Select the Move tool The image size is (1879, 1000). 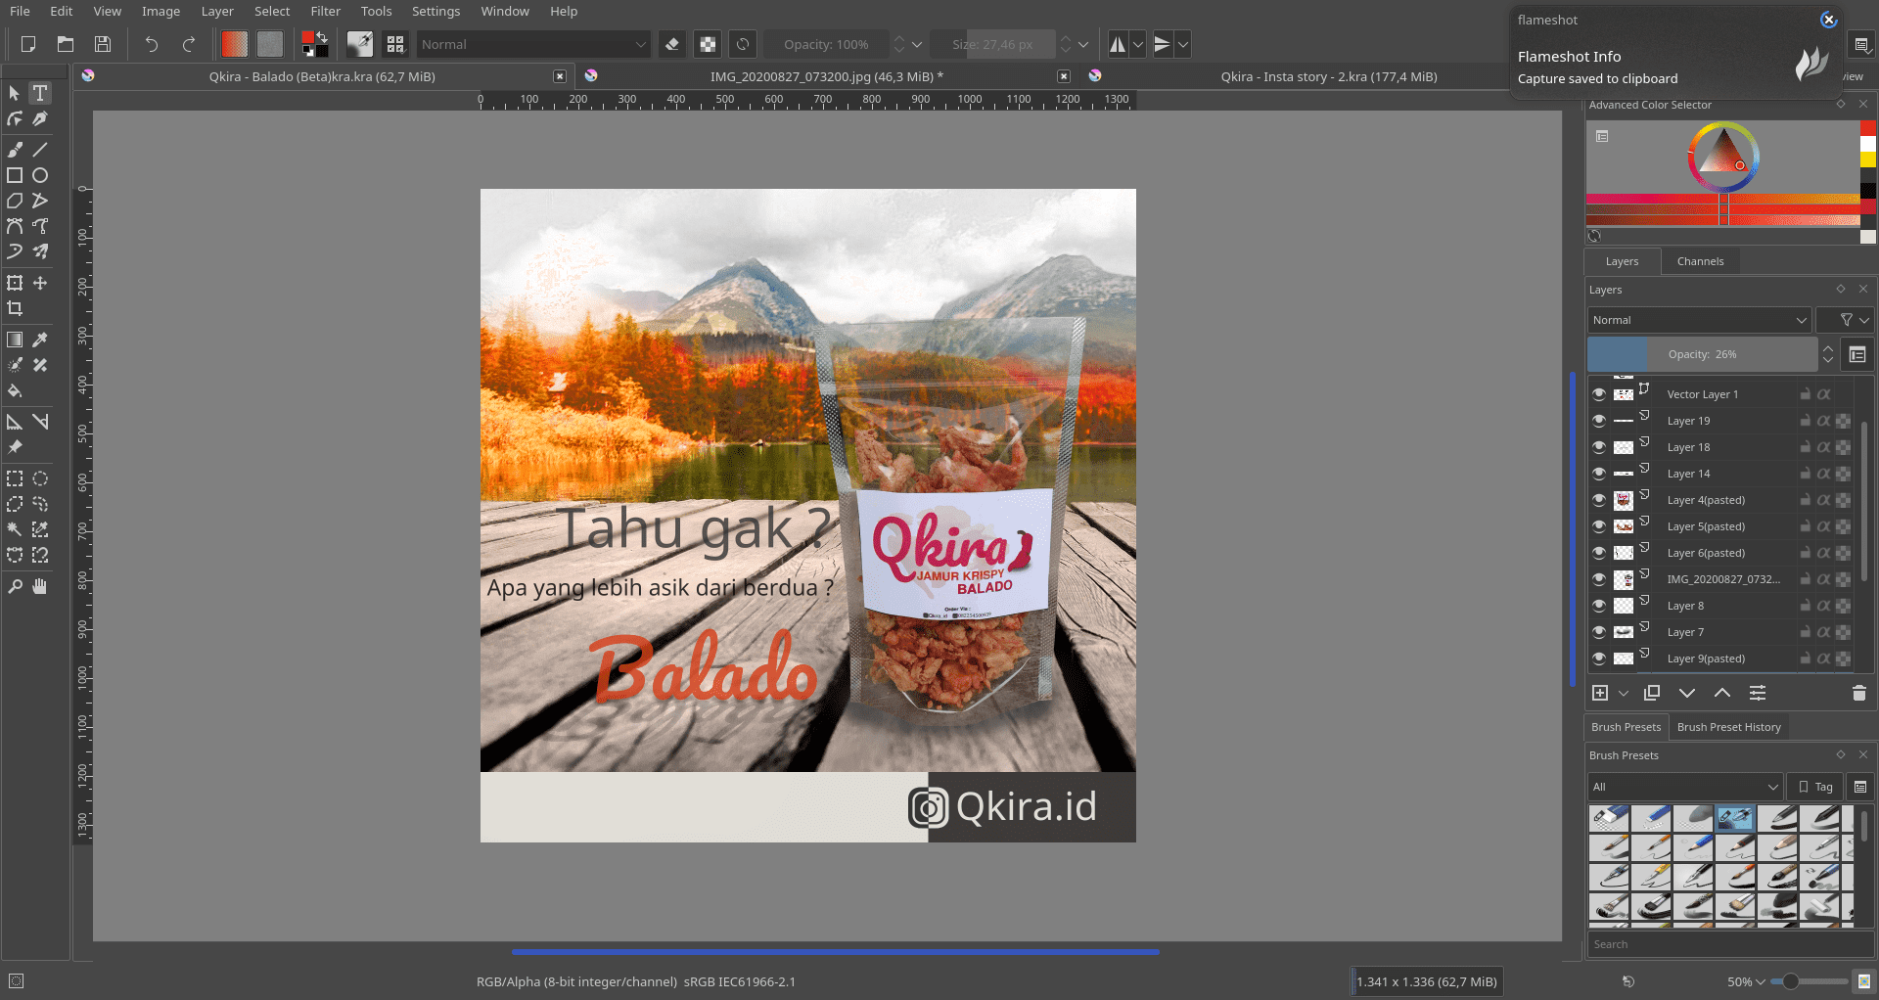(x=40, y=283)
